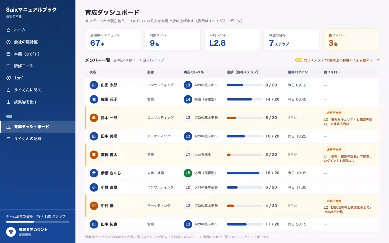The width and height of the screenshot is (389, 243).
Task: Click the text 今日 10:05
Action: (297, 173)
